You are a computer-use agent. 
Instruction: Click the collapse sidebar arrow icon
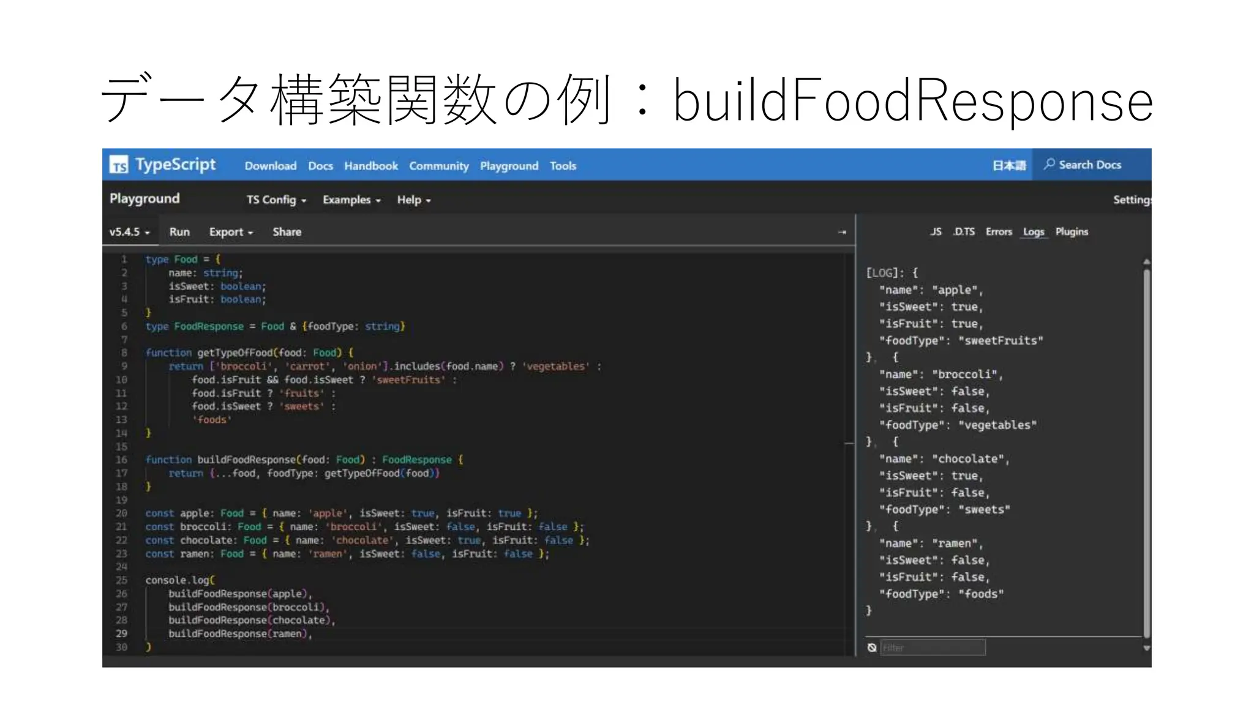click(842, 232)
